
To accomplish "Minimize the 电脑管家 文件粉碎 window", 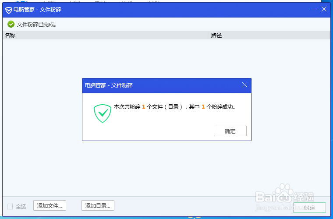I will [314, 9].
